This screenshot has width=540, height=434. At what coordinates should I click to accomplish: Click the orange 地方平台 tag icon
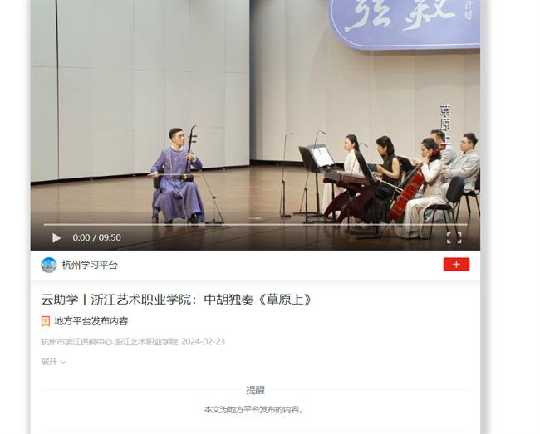click(46, 321)
